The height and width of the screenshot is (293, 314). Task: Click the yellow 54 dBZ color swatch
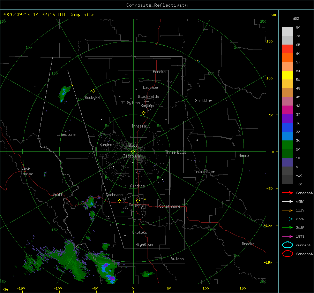287,75
